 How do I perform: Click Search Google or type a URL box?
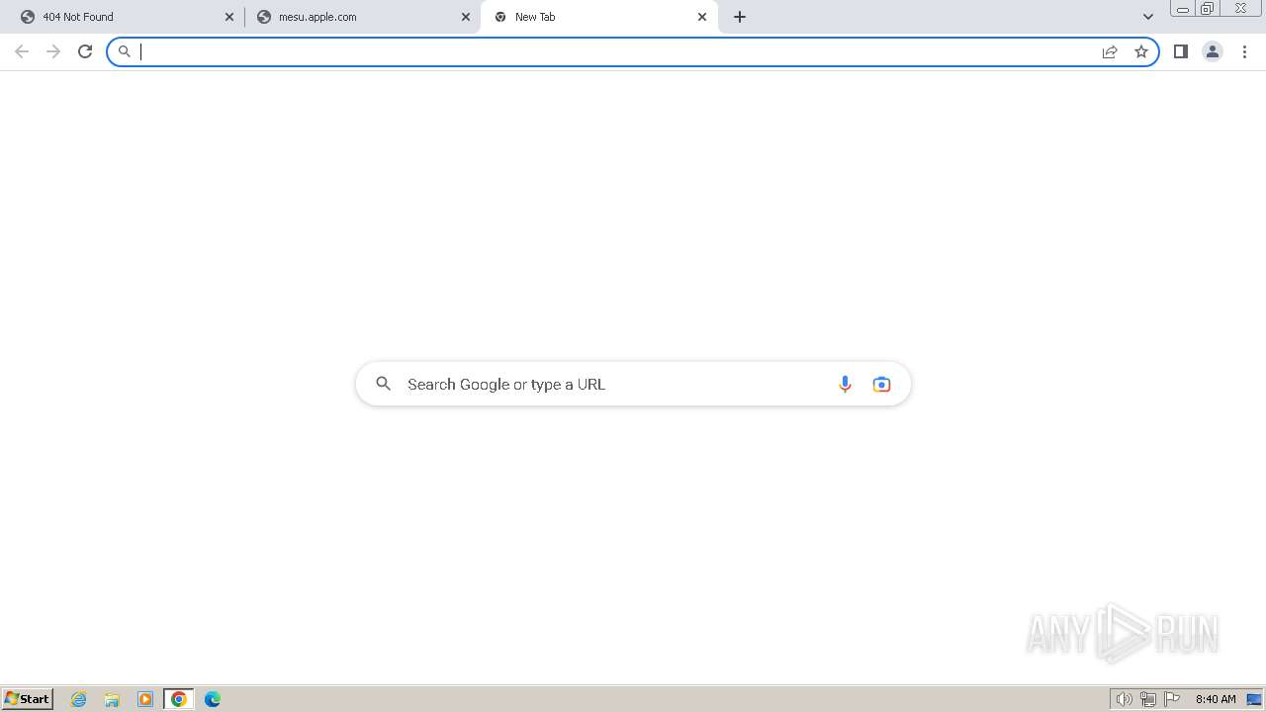coord(633,384)
